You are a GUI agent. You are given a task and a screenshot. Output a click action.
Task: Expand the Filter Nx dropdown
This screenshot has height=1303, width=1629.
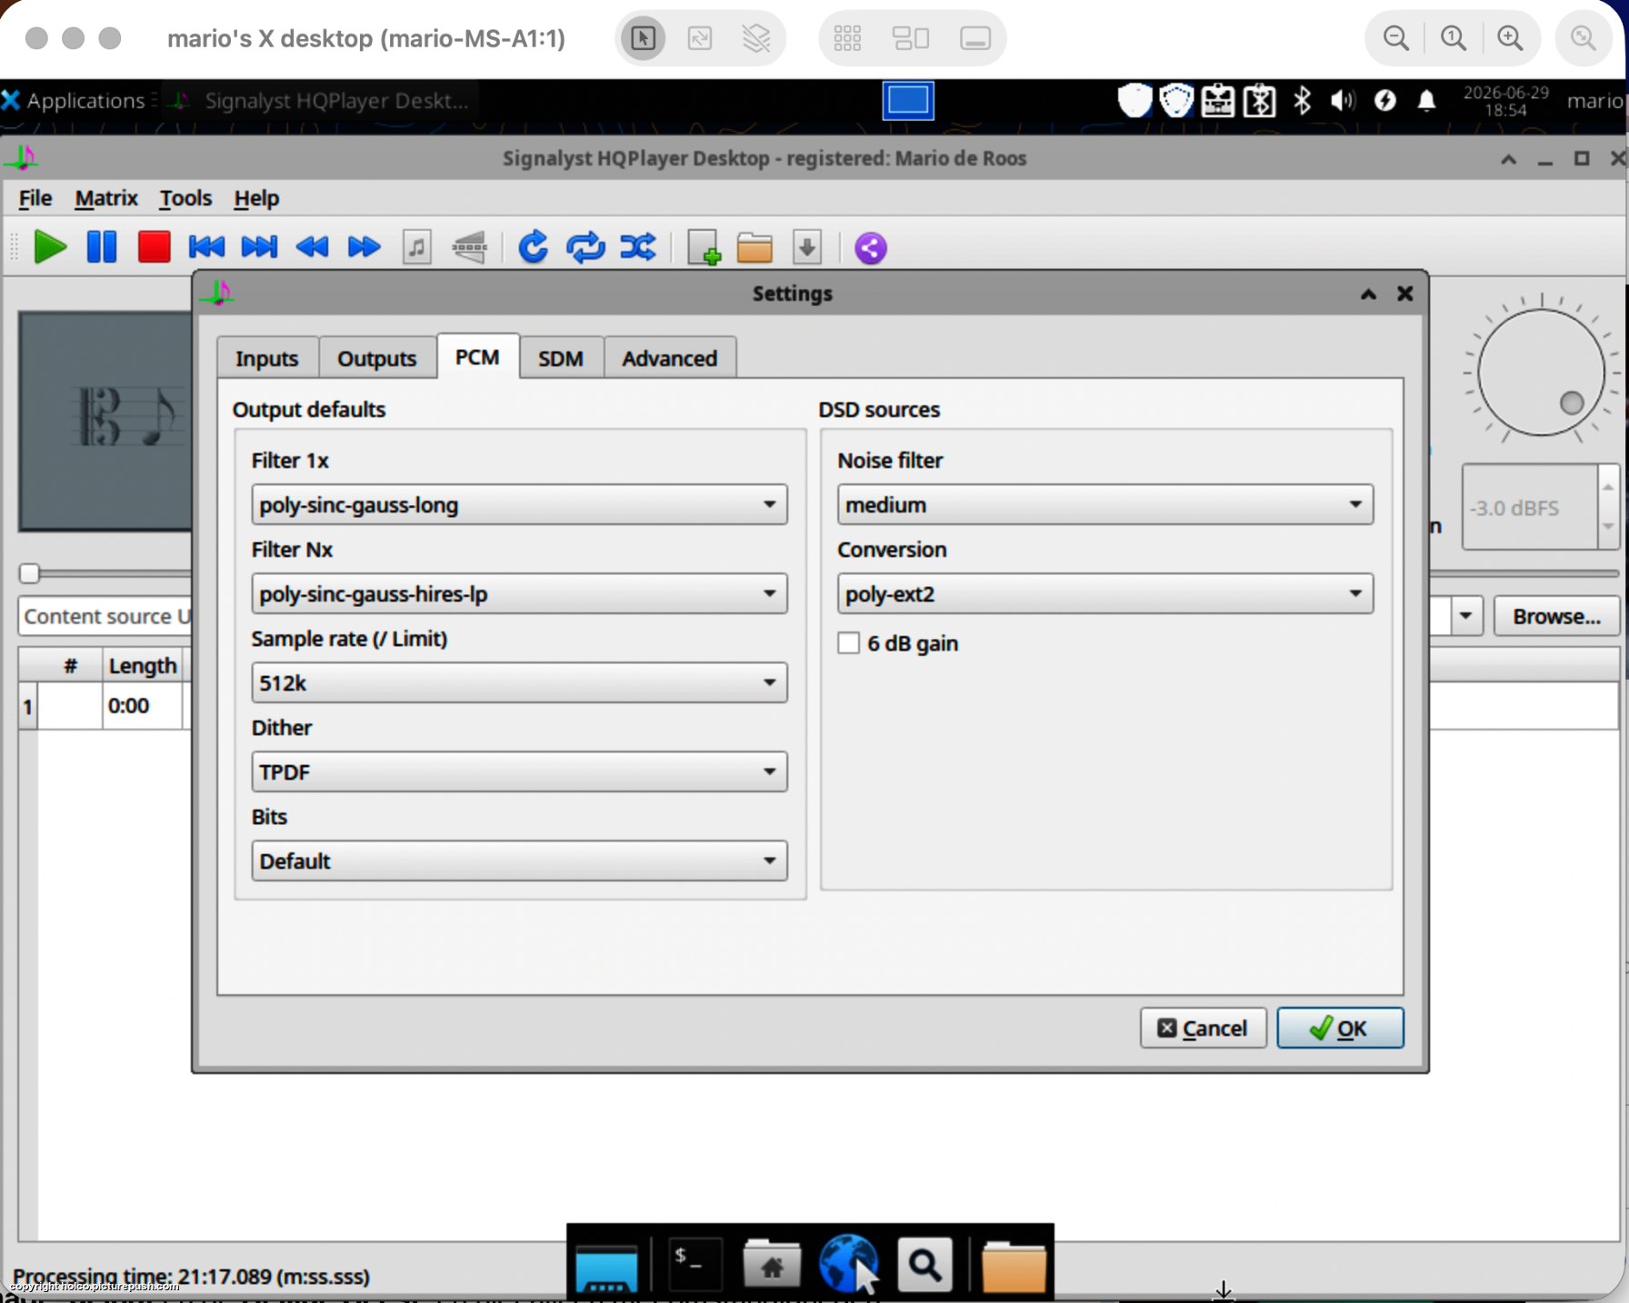(x=519, y=593)
